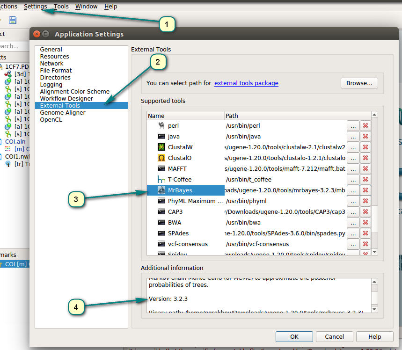Click the ClustalW tool icon
This screenshot has height=350, width=402.
tap(161, 147)
